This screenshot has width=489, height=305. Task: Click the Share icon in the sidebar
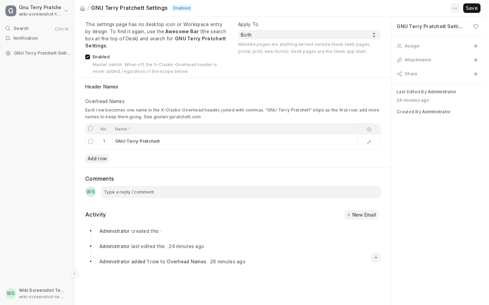399,74
